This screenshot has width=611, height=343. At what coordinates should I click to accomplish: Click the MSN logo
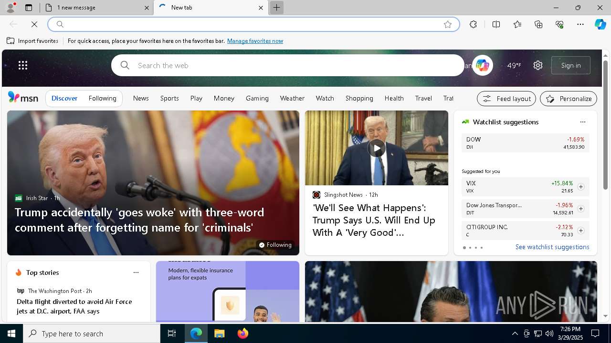23,98
